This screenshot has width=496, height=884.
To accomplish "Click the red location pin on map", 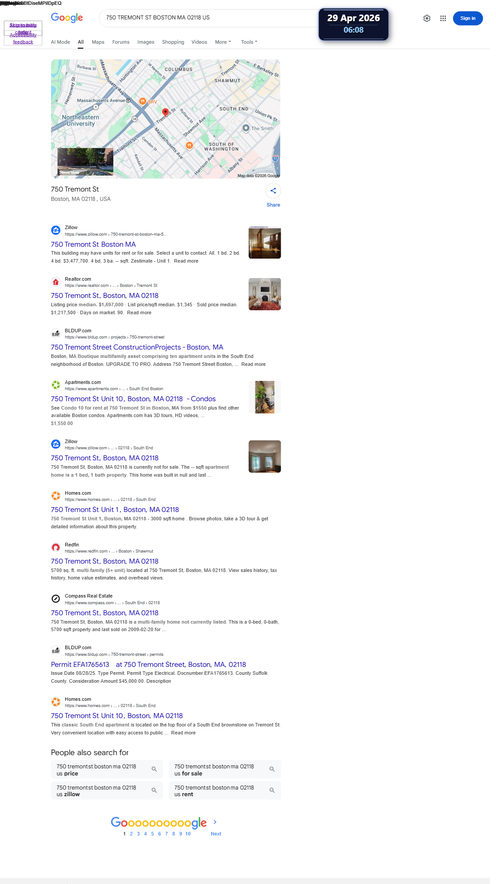I will coord(165,112).
